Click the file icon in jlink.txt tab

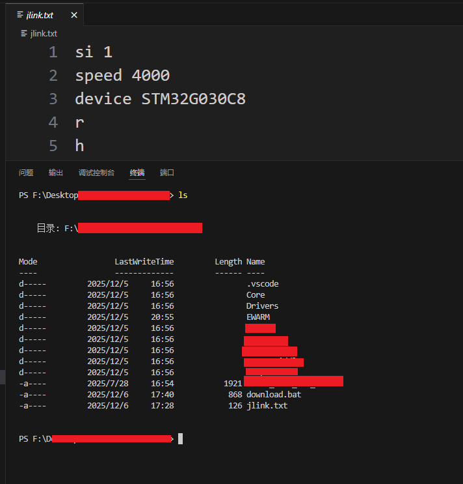pos(20,14)
